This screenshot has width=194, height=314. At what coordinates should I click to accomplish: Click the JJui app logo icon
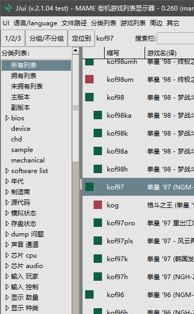pos(8,8)
